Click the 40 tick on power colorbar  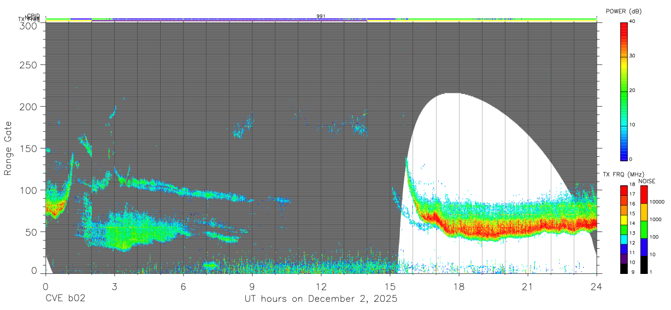tap(633, 21)
